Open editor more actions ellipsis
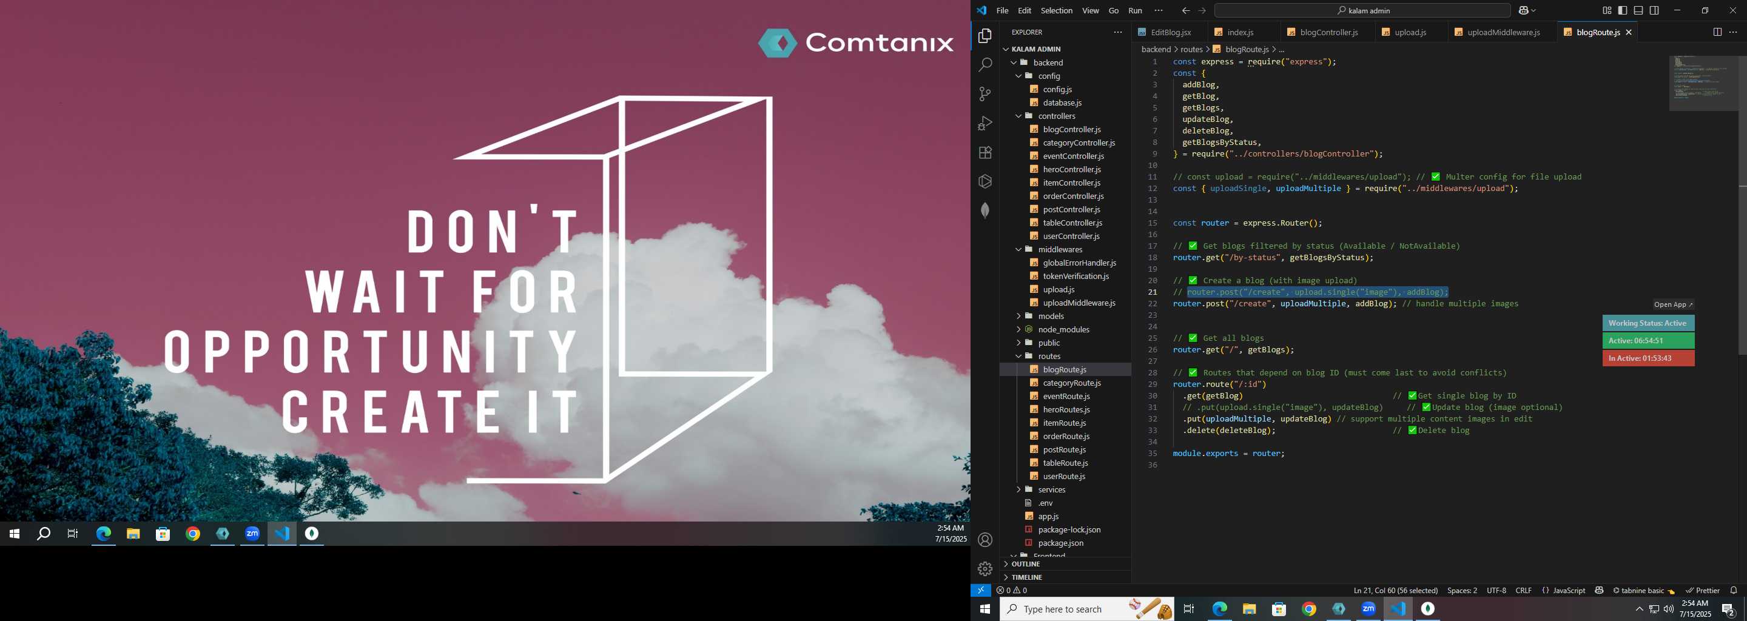This screenshot has width=1747, height=621. 1733,32
